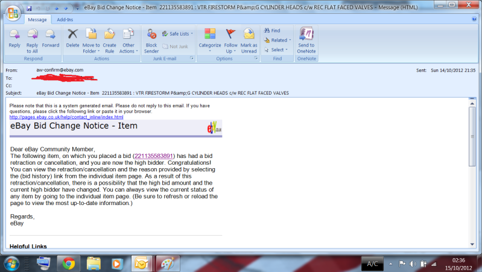Image resolution: width=482 pixels, height=272 pixels.
Task: Click scrollbar down arrow
Action: (x=472, y=244)
